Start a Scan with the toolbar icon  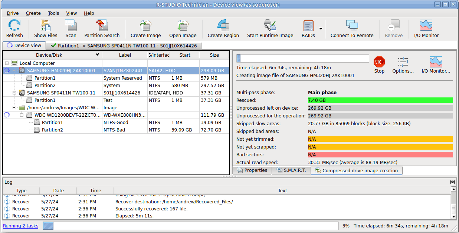[x=71, y=26]
